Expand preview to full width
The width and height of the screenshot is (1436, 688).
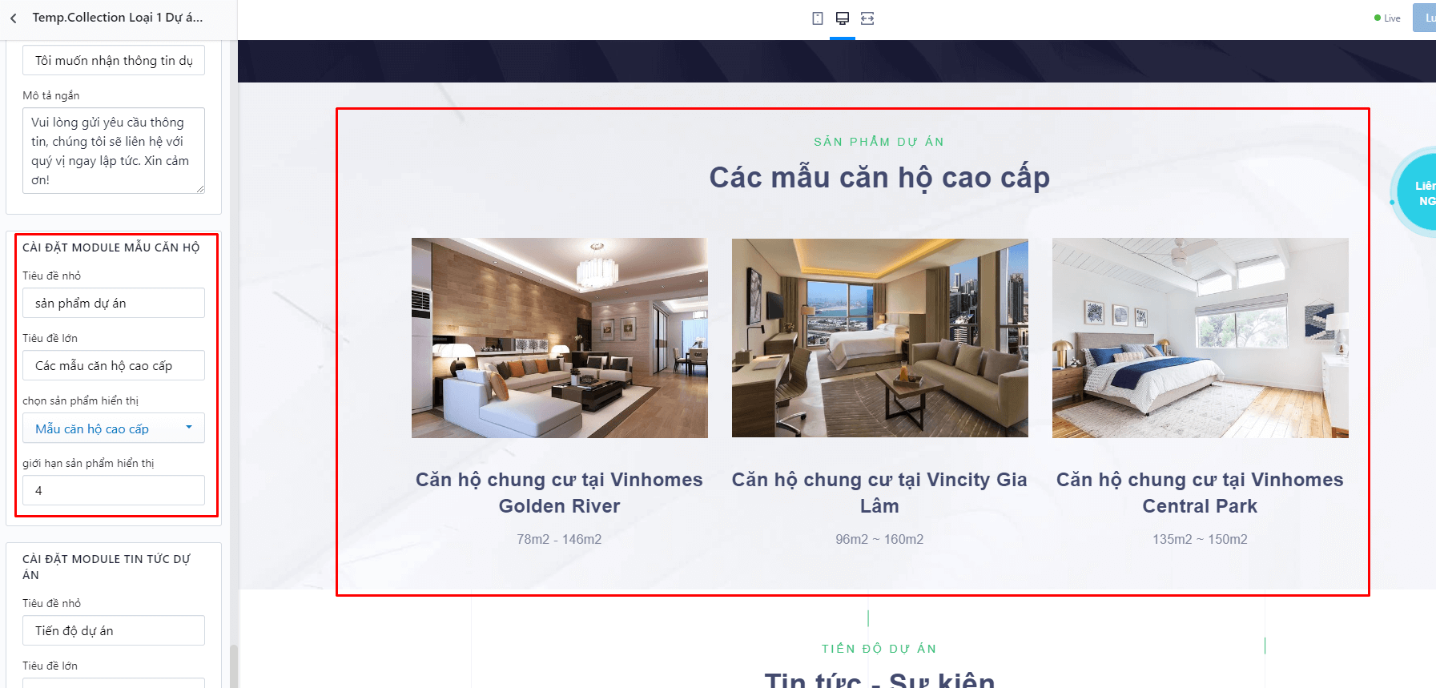tap(867, 18)
